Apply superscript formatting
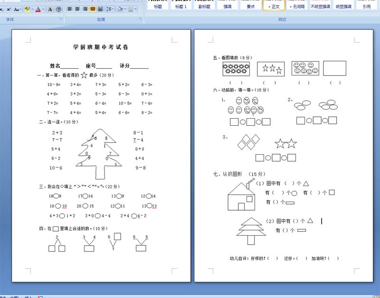This screenshot has height=298, width=380. tap(9, 9)
